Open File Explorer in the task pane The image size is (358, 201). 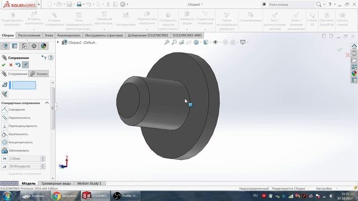point(354,60)
